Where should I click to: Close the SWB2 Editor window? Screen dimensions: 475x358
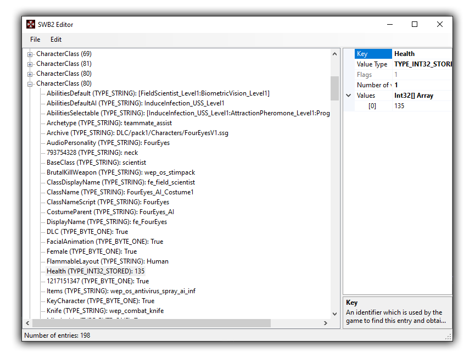(440, 25)
